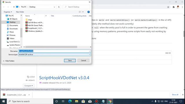Viewport: 185px width, 104px height.
Task: Open the Windows Start menu
Action: pos(3,101)
